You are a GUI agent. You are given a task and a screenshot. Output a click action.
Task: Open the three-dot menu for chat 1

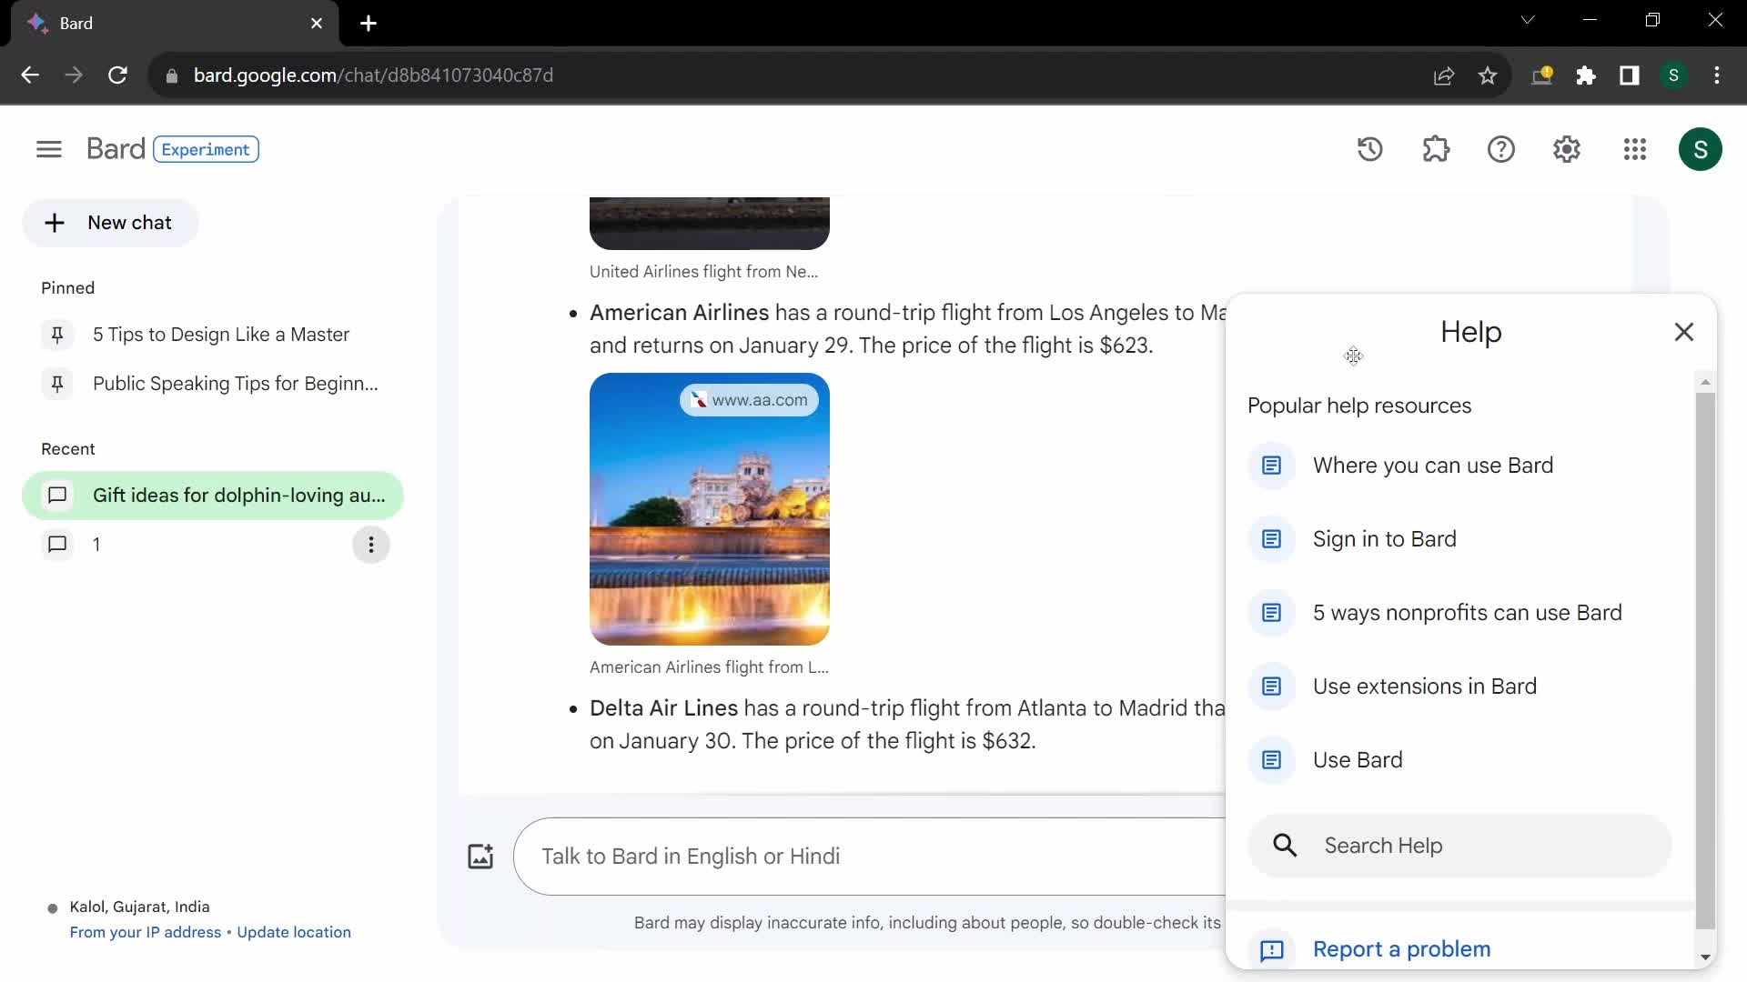coord(369,543)
